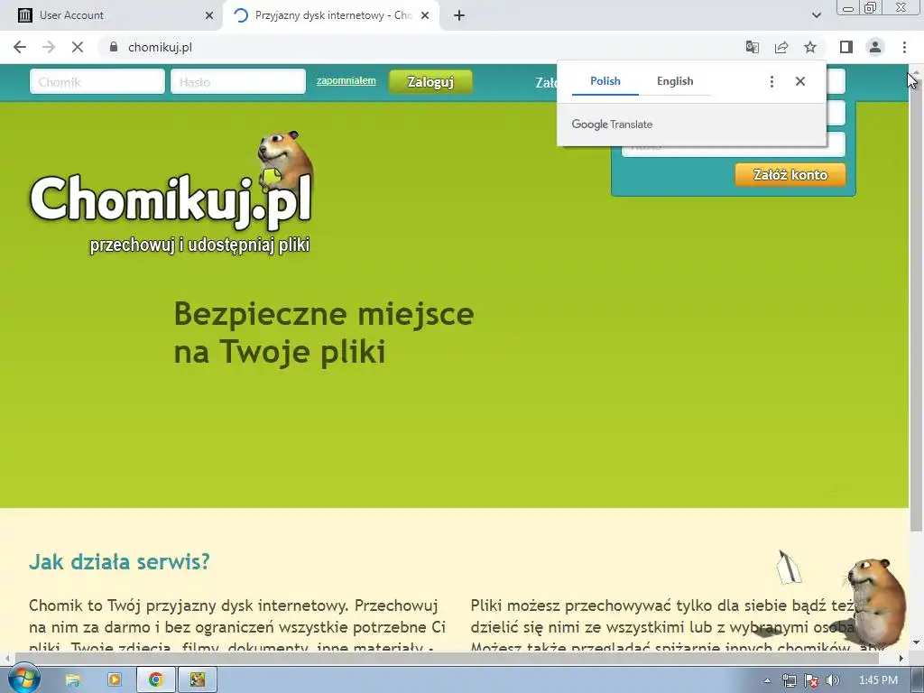Click the 1:45 PM system clock
The width and height of the screenshot is (924, 693).
878,680
